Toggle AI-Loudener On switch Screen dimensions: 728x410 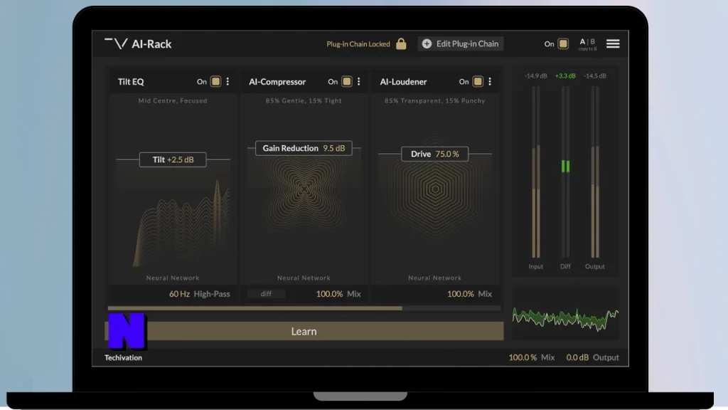tap(478, 81)
